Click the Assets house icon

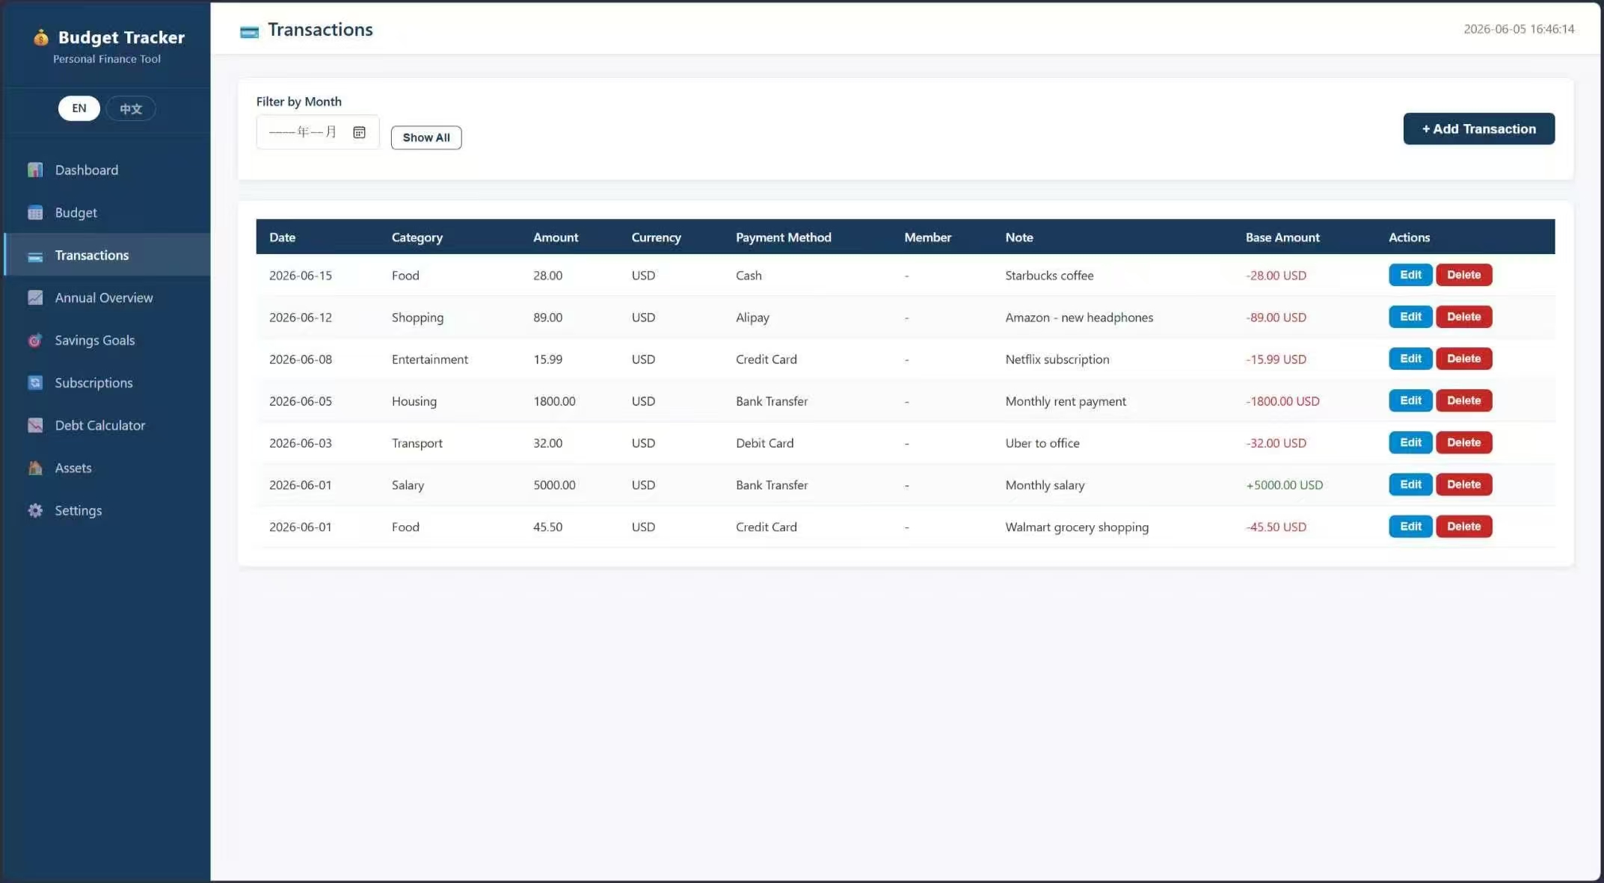[x=35, y=468]
